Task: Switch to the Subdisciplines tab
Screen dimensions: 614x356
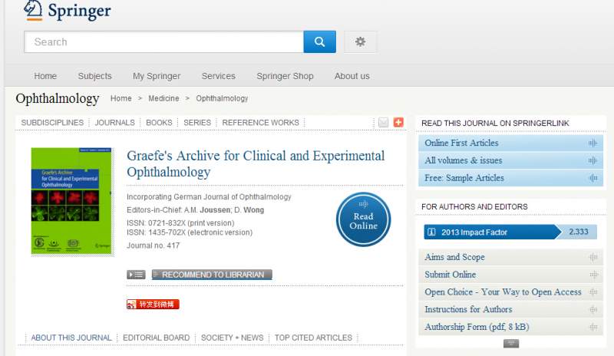Action: pos(52,123)
